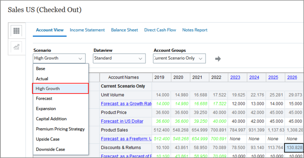
Task: Click Product Price 2021 cell 39.250
Action: (199, 113)
